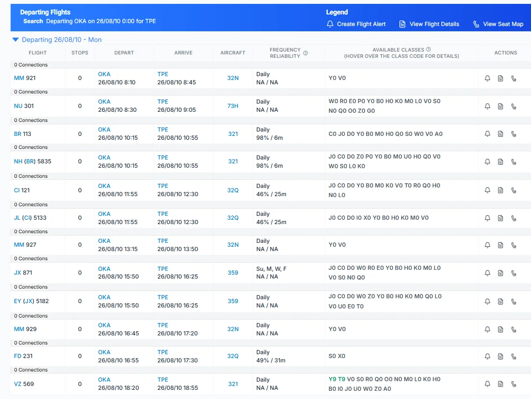Create flight alert for JL (CI) 5133
531x399 pixels.
coord(487,218)
